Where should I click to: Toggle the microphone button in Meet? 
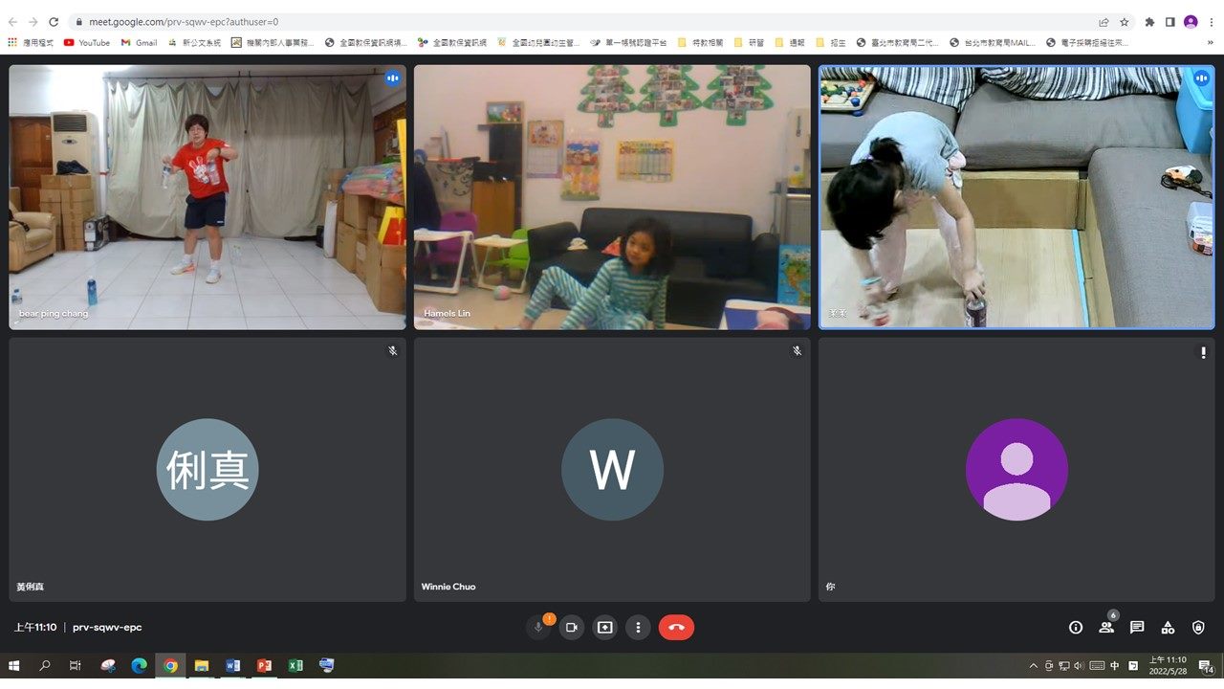tap(538, 628)
